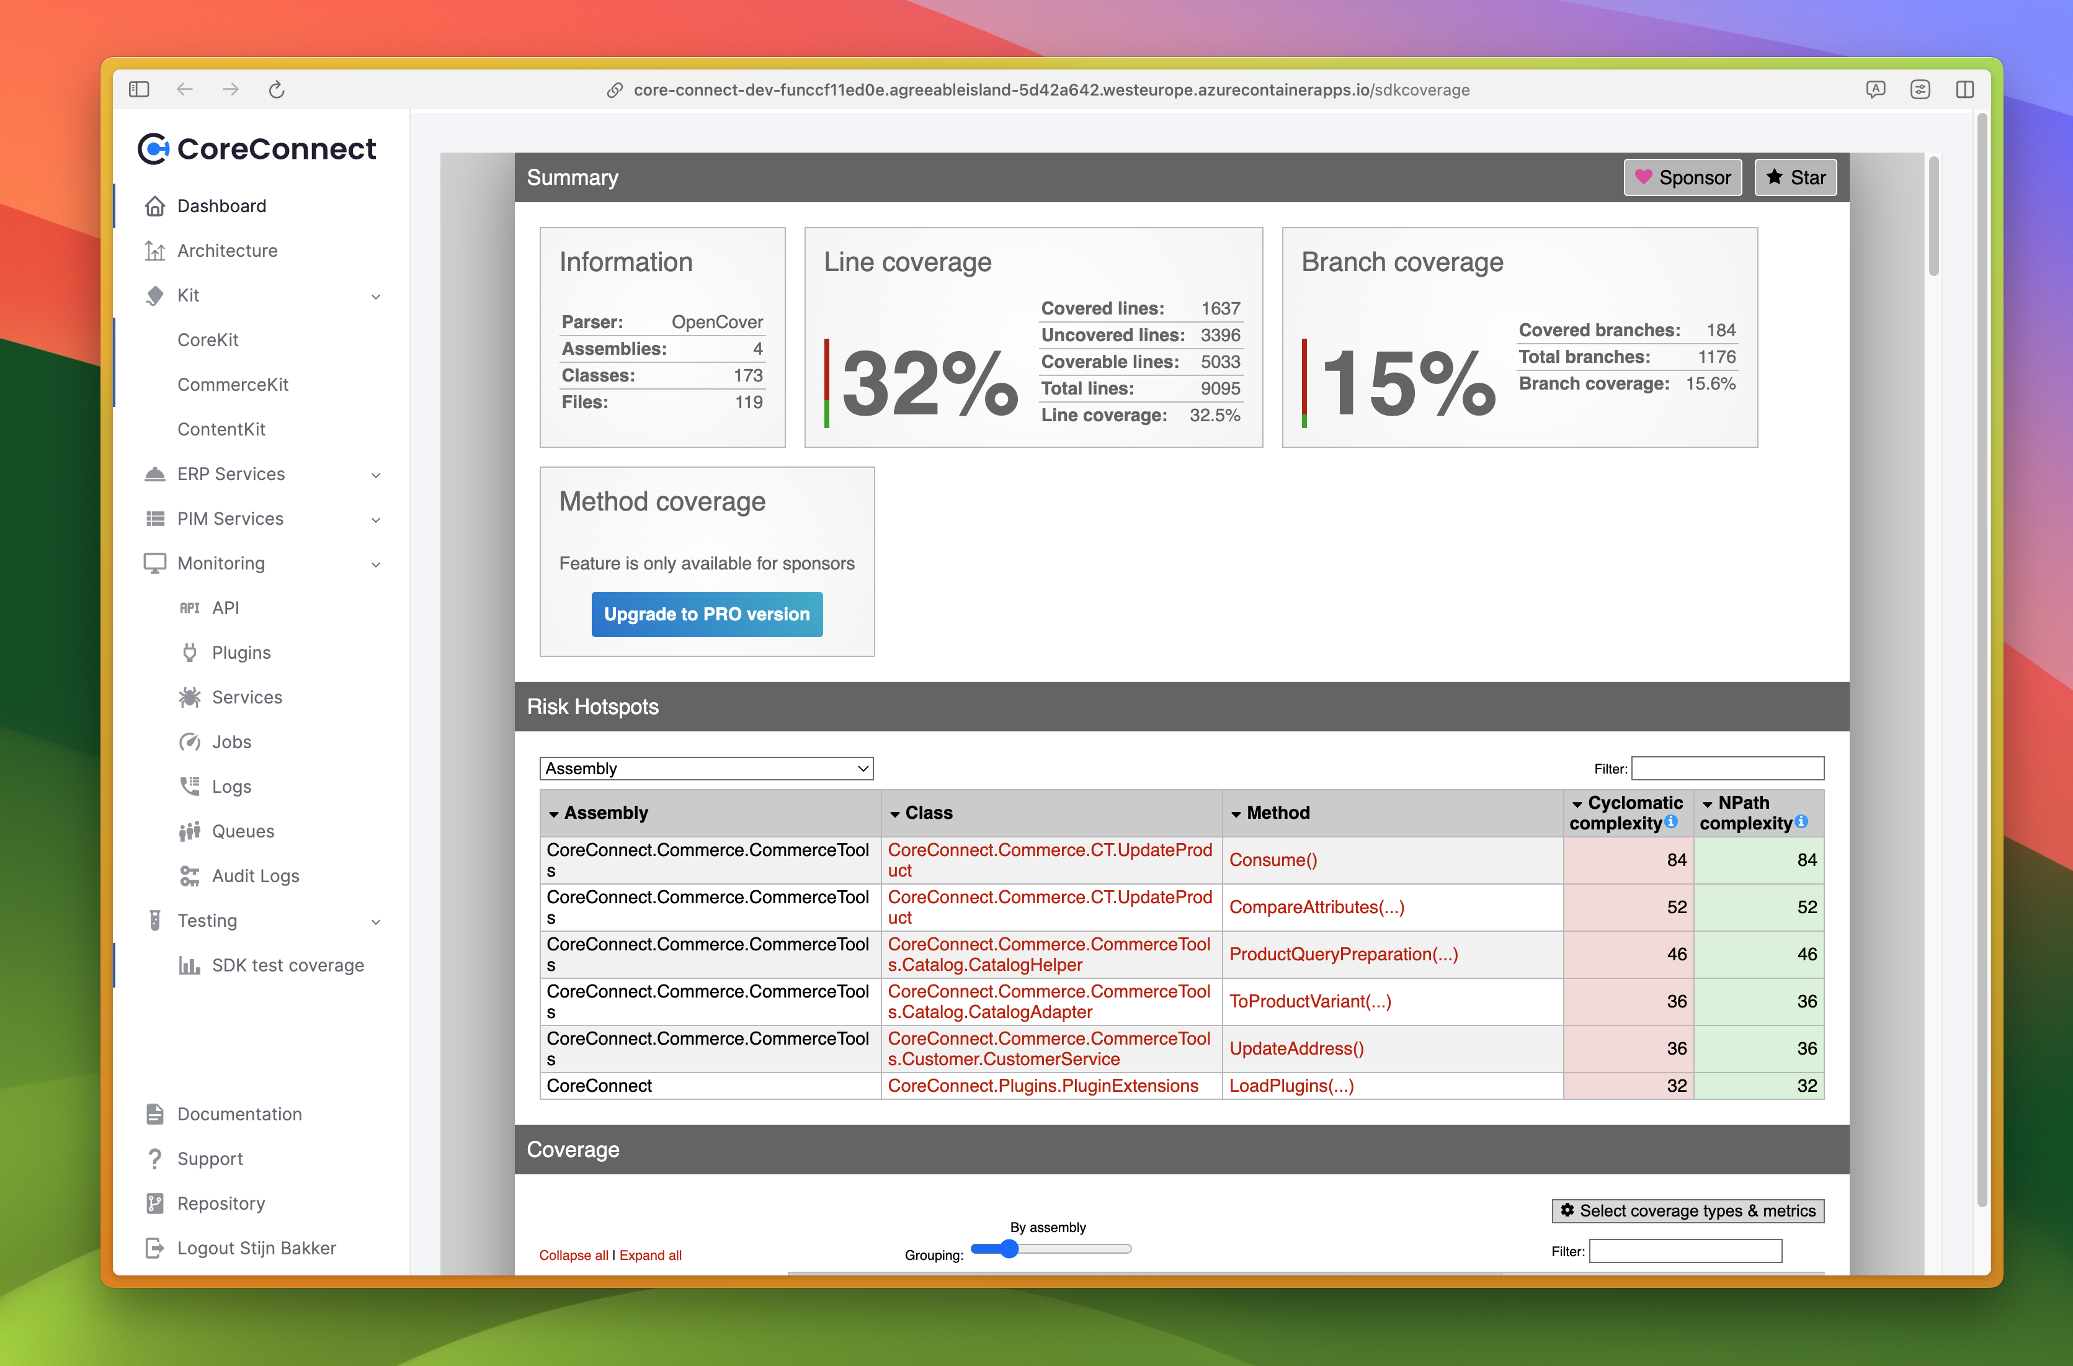Collapse the Monitoring section chevron

(375, 564)
